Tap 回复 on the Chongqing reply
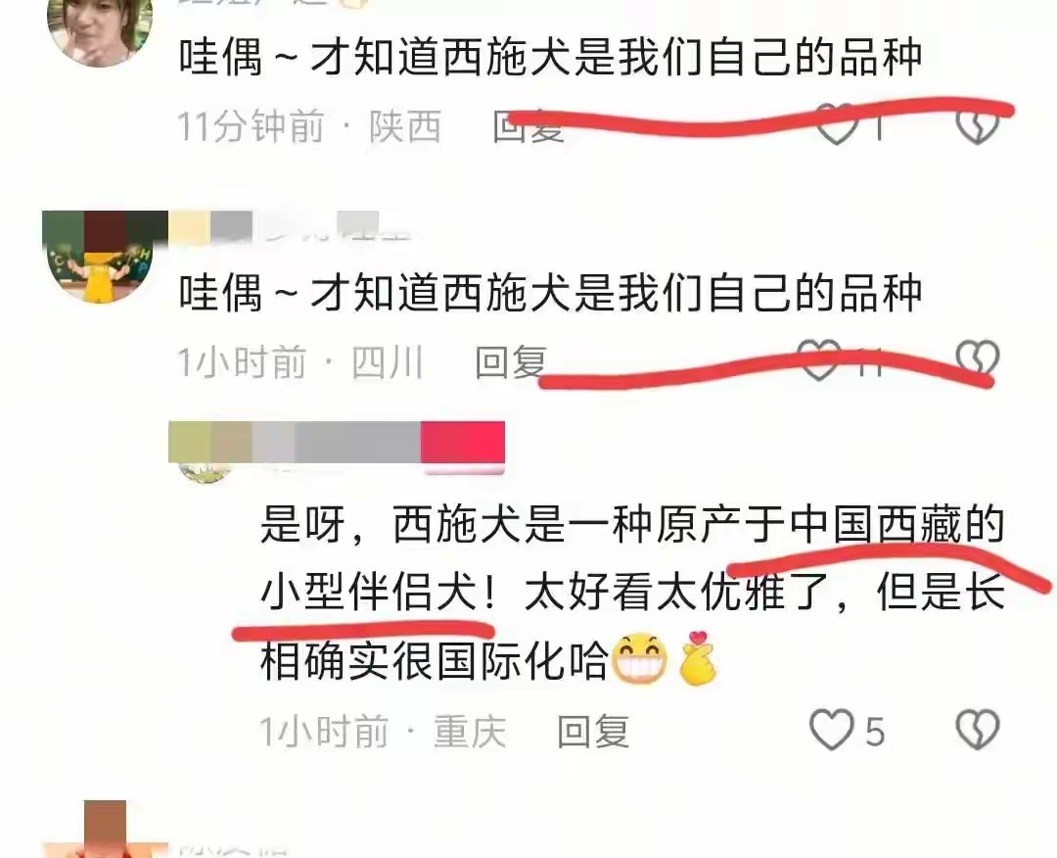The height and width of the screenshot is (858, 1057). (x=593, y=732)
